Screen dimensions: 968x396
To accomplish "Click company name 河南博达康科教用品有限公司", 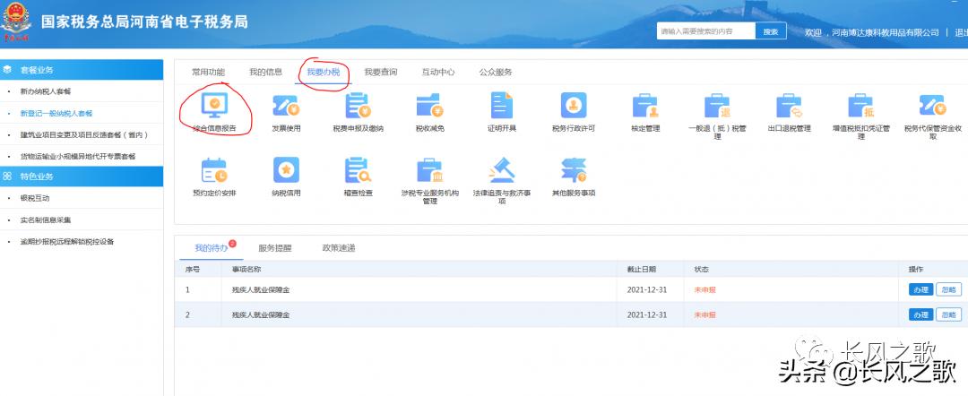I will (885, 32).
